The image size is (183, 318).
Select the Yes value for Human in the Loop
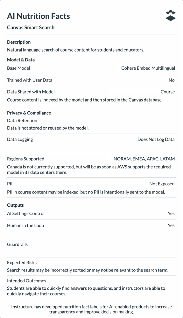(x=171, y=225)
